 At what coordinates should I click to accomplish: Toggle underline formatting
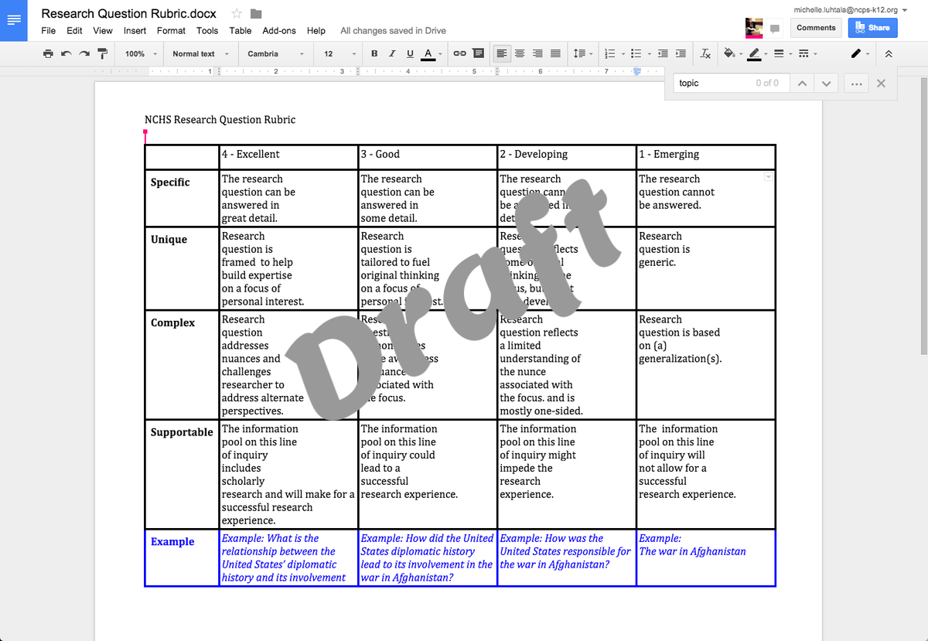[409, 53]
